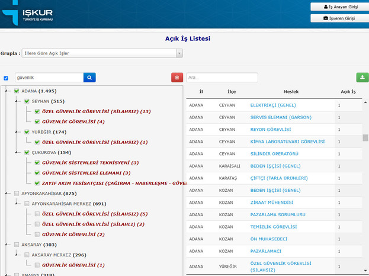This screenshot has width=369, height=276.
Task: Click the red trash clear button
Action: [x=177, y=78]
